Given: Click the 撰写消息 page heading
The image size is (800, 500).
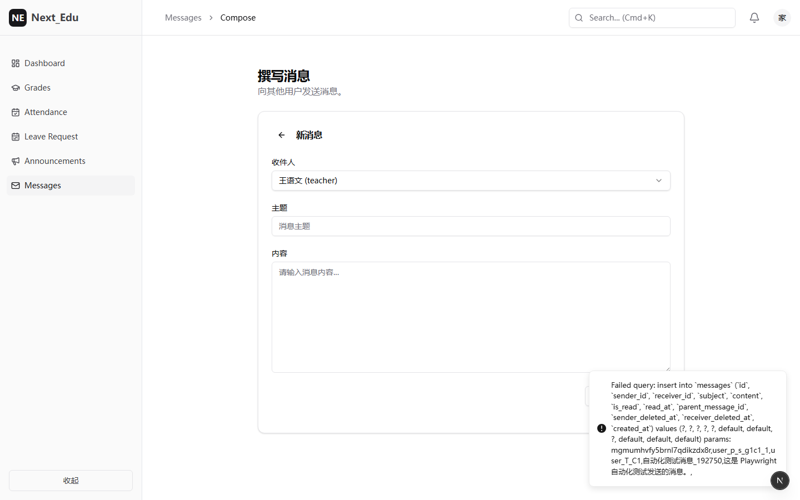Looking at the screenshot, I should pyautogui.click(x=284, y=76).
